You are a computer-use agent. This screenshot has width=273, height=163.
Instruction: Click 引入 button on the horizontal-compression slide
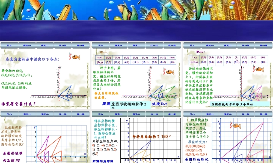(9, 114)
